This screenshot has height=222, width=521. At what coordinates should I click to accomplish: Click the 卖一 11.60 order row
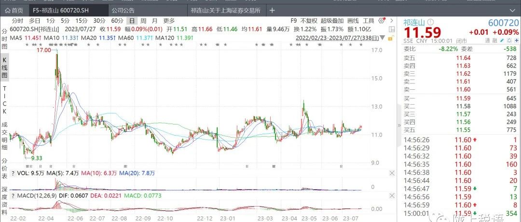click(461, 90)
